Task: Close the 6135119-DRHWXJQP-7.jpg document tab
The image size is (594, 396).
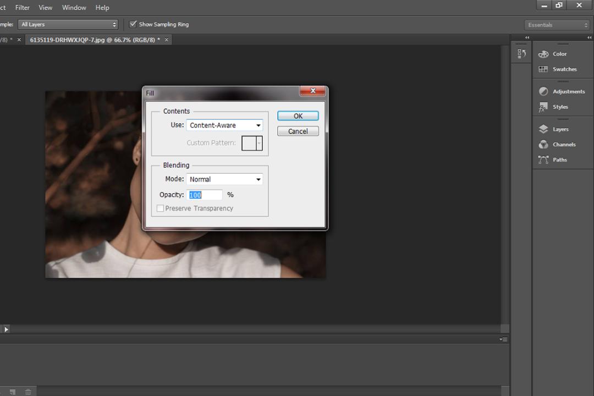Action: 166,40
